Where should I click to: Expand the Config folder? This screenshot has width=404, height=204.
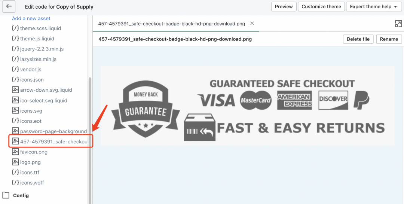coord(21,195)
